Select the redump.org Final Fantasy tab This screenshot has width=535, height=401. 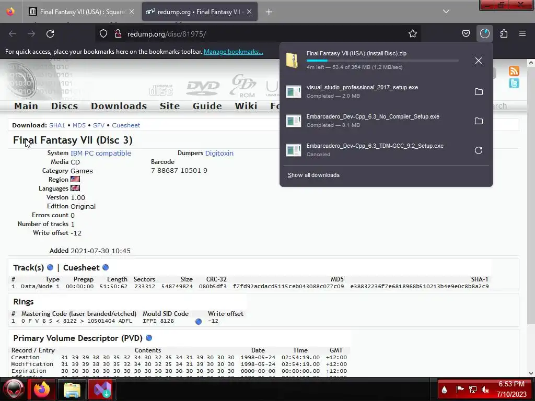[200, 11]
